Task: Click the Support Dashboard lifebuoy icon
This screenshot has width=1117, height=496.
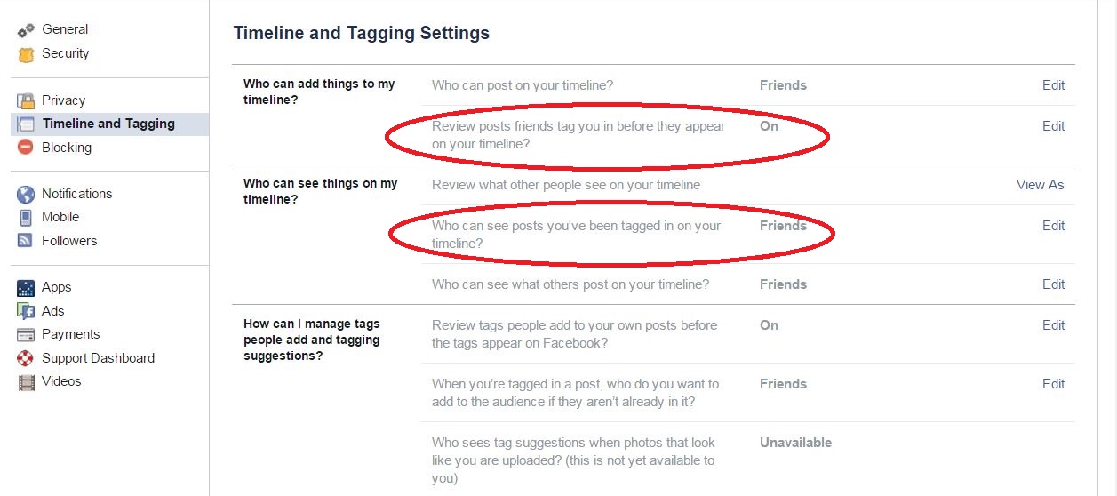Action: pos(26,358)
